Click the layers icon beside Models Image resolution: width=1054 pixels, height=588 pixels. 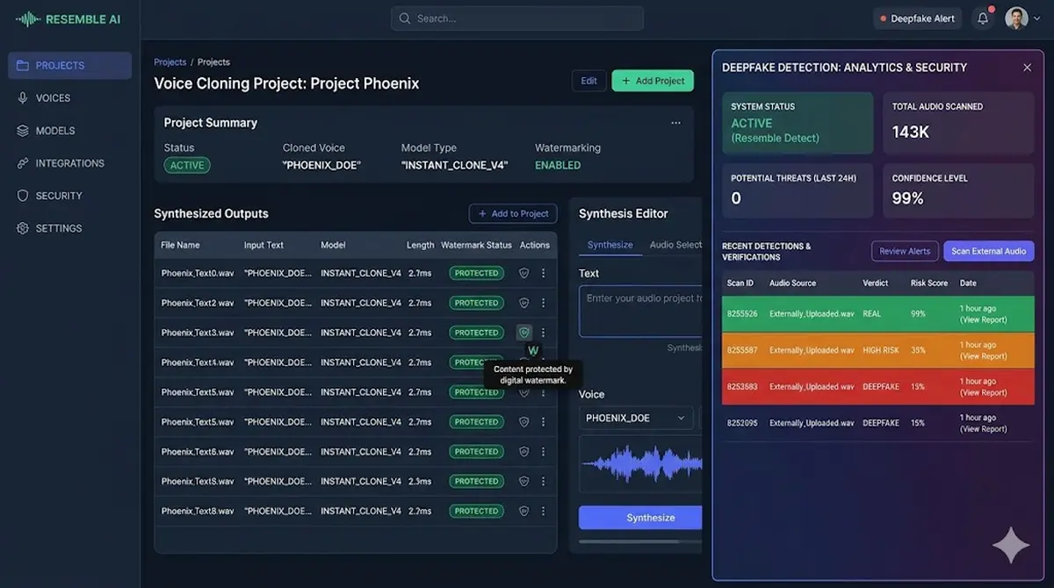pyautogui.click(x=22, y=130)
